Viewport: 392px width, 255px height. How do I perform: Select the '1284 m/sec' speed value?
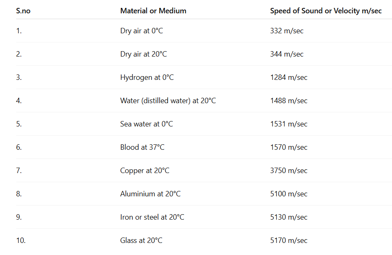coord(289,77)
